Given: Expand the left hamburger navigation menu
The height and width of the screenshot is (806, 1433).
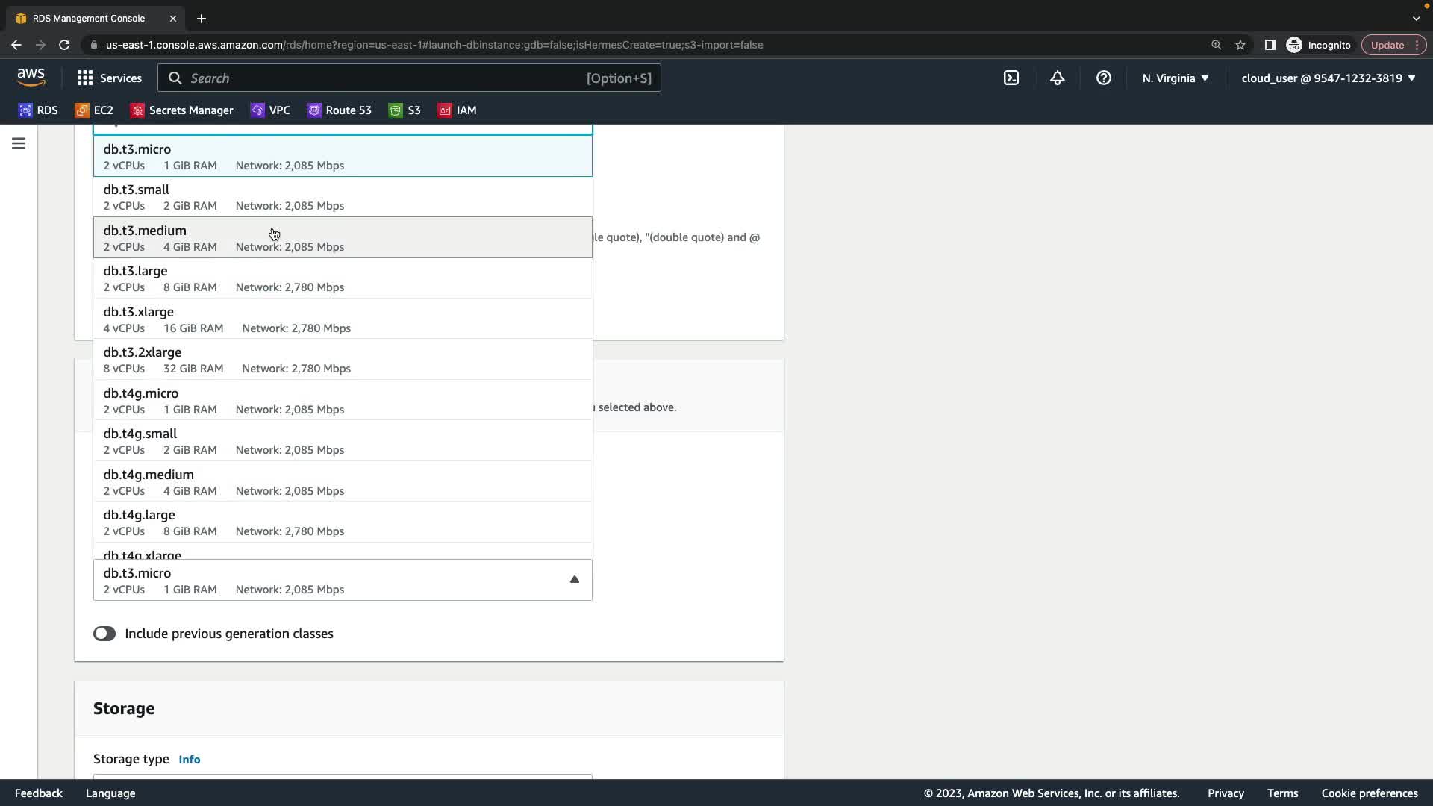Looking at the screenshot, I should (19, 143).
